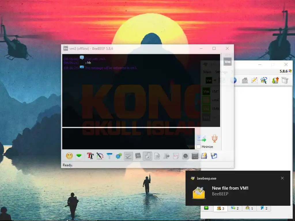Open the emoticon smiley picker

pos(69,156)
